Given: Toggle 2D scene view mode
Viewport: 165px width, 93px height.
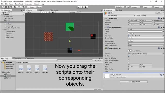Looking at the screenshot, I should 43,12.
